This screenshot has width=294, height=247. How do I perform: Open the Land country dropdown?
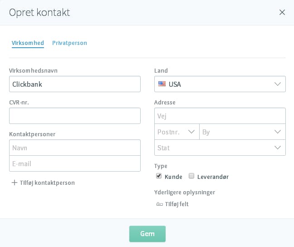(x=220, y=84)
